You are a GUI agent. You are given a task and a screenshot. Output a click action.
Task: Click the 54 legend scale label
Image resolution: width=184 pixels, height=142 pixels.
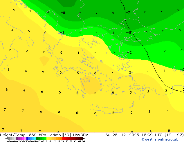coord(83,141)
